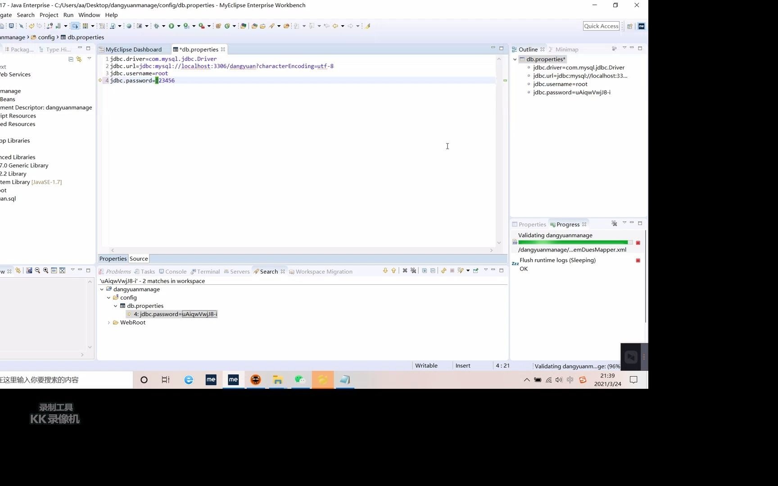Toggle Minimap view next to Outline
This screenshot has width=778, height=486.
tap(567, 49)
